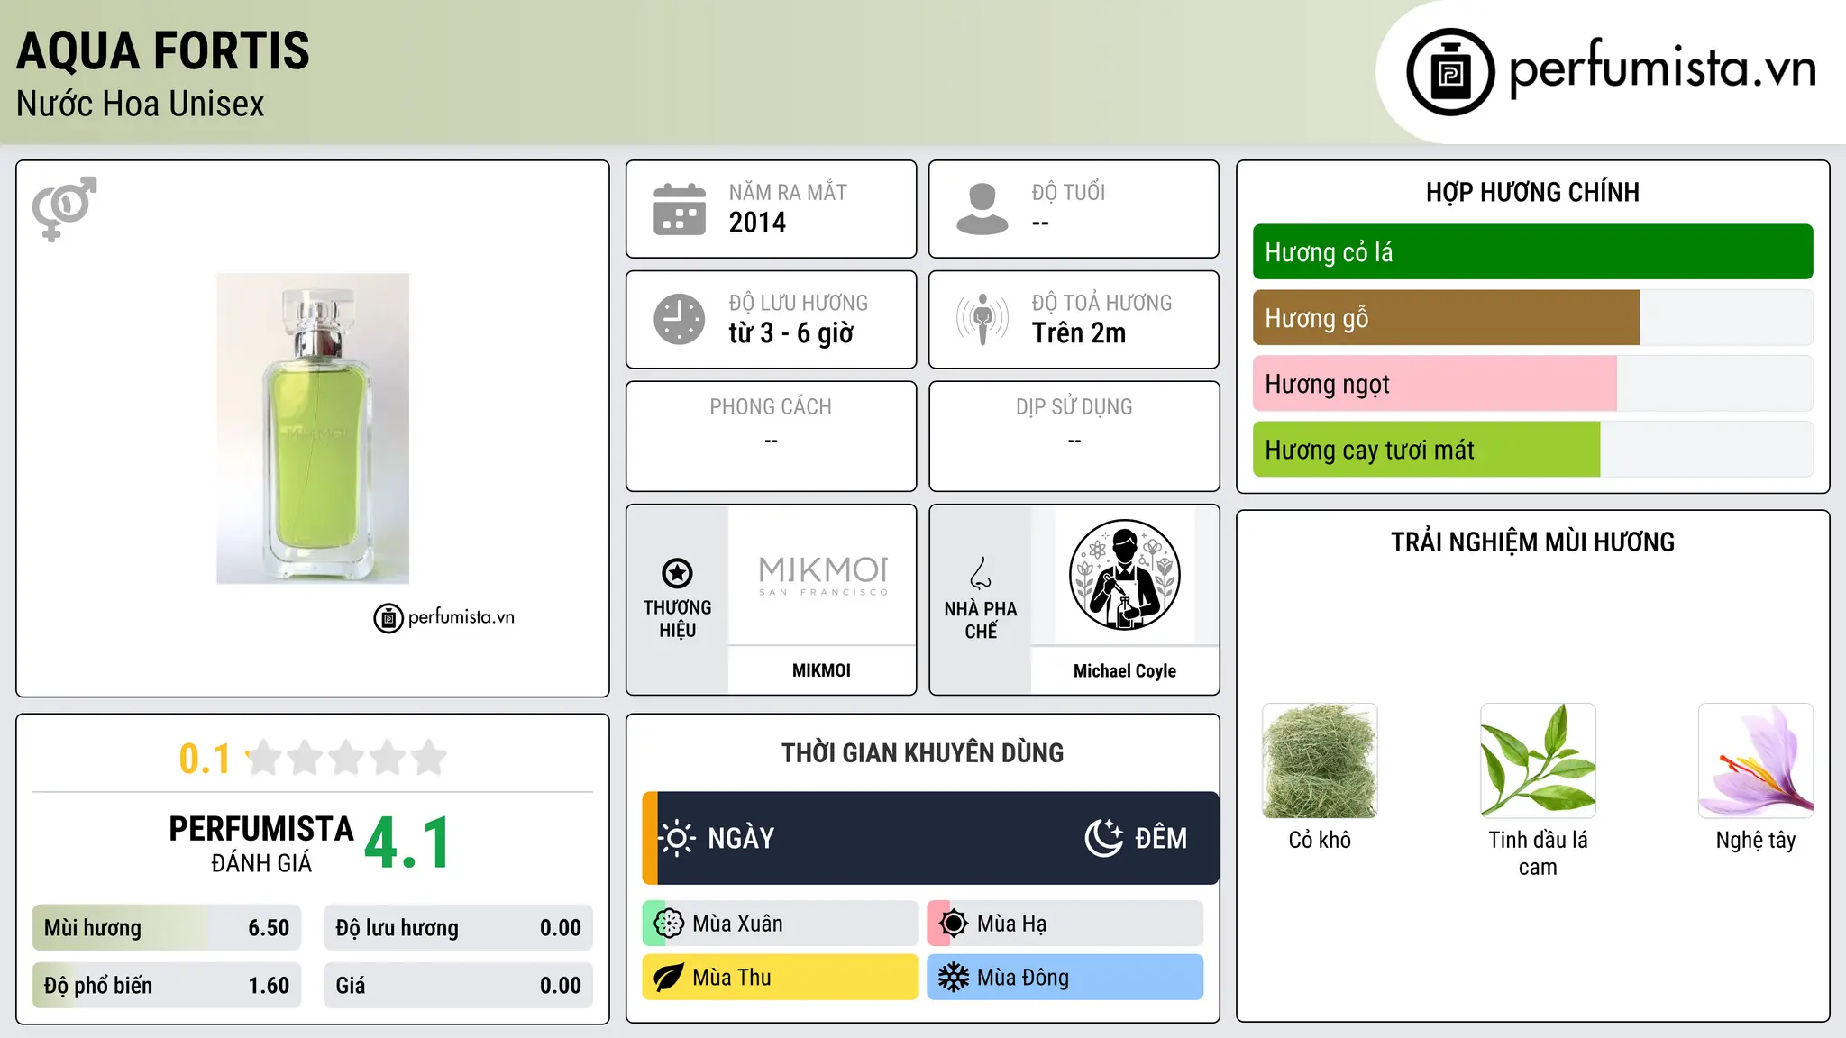Click the perfumista.vn site name in header

(x=1663, y=68)
